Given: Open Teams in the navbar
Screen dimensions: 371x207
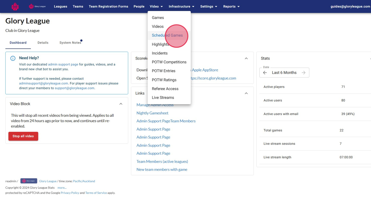Looking at the screenshot, I should [x=78, y=6].
